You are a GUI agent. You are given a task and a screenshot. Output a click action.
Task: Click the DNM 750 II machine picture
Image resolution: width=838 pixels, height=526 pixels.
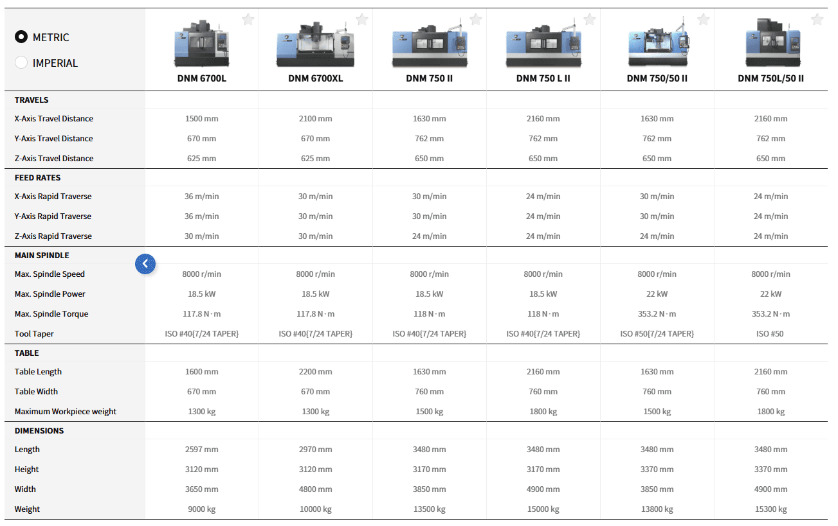[x=429, y=46]
